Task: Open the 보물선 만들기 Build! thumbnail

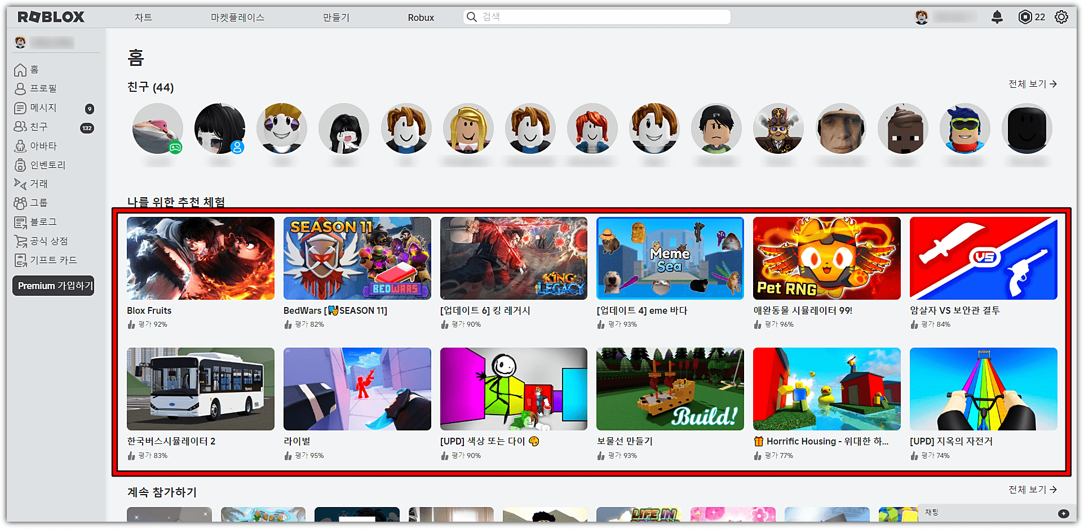Action: click(670, 389)
